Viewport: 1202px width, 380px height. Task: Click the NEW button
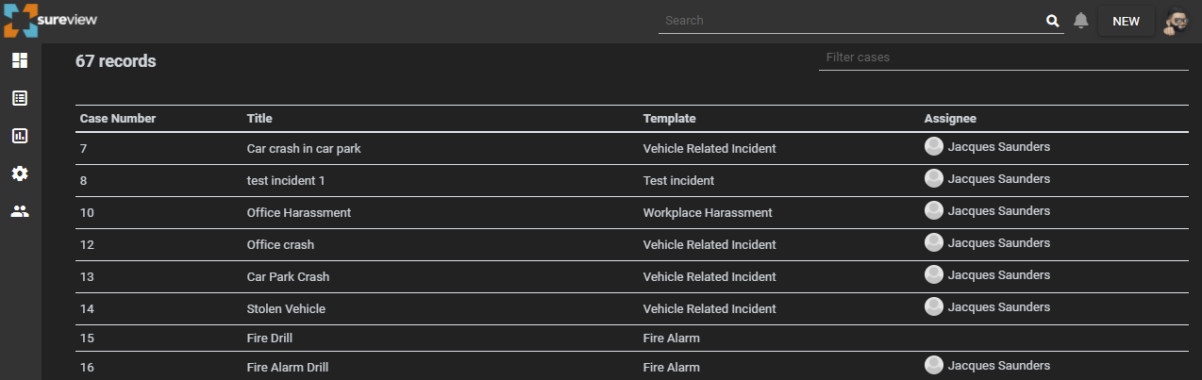[1127, 22]
